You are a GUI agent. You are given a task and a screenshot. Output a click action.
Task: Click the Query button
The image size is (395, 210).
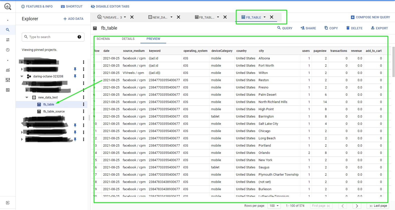point(285,28)
